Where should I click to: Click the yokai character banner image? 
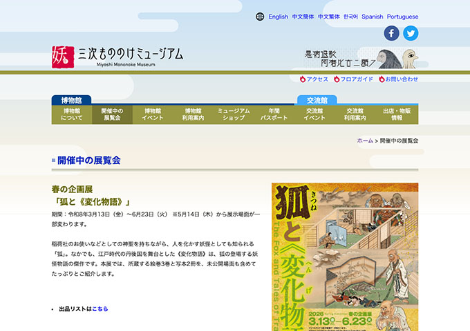tap(361, 59)
